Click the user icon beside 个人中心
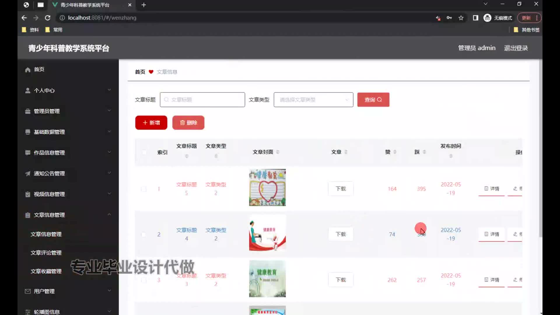 point(28,90)
